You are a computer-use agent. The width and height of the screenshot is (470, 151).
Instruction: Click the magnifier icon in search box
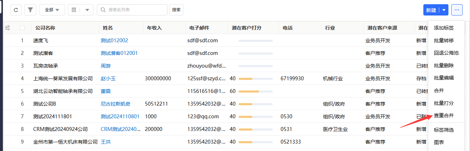(x=103, y=10)
